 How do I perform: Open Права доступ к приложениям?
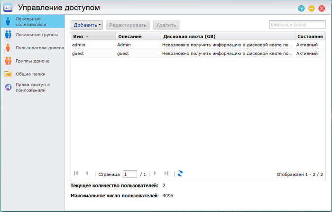(x=33, y=87)
